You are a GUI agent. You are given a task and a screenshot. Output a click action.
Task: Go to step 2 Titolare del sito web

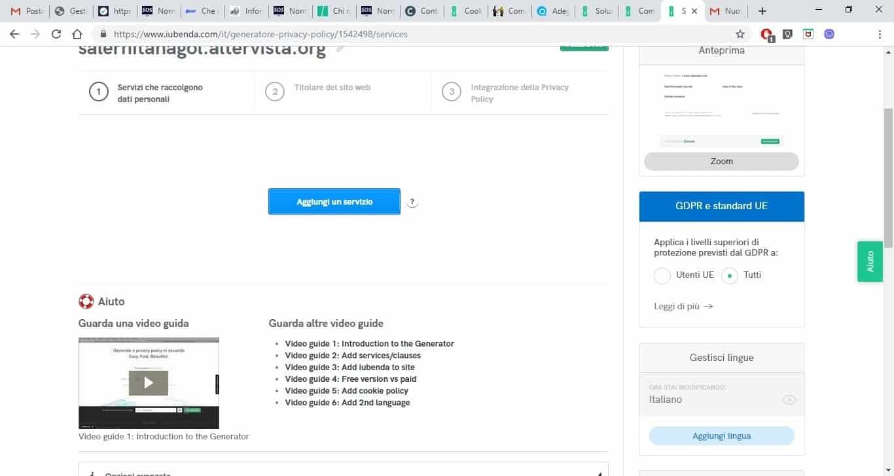[x=332, y=88]
